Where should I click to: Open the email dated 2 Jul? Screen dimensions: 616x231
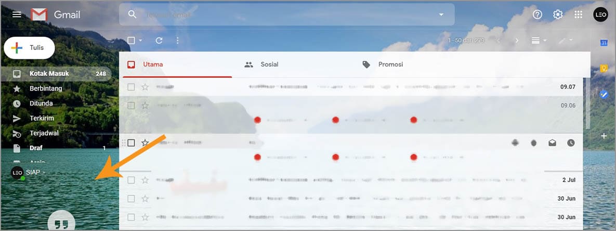click(x=351, y=180)
